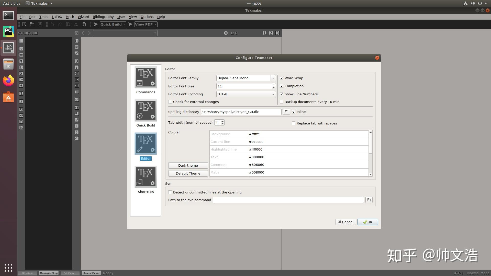Click the Math color value #008000

coord(308,172)
